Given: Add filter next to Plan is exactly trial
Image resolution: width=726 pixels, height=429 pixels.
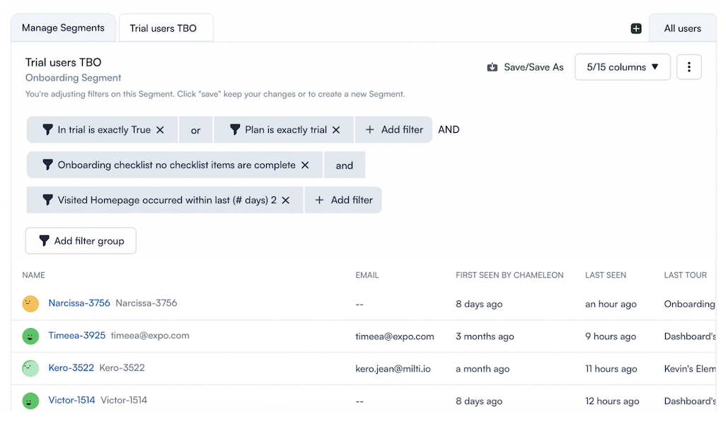Looking at the screenshot, I should tap(393, 130).
